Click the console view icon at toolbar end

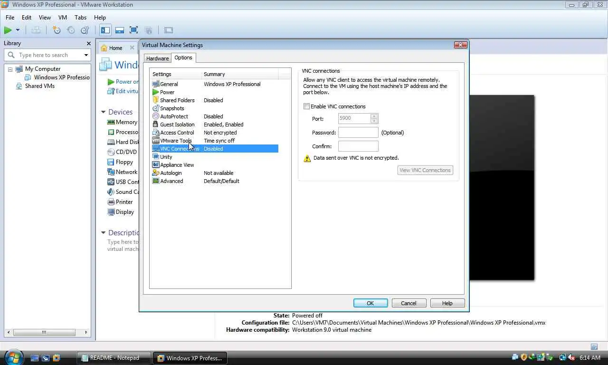169,30
